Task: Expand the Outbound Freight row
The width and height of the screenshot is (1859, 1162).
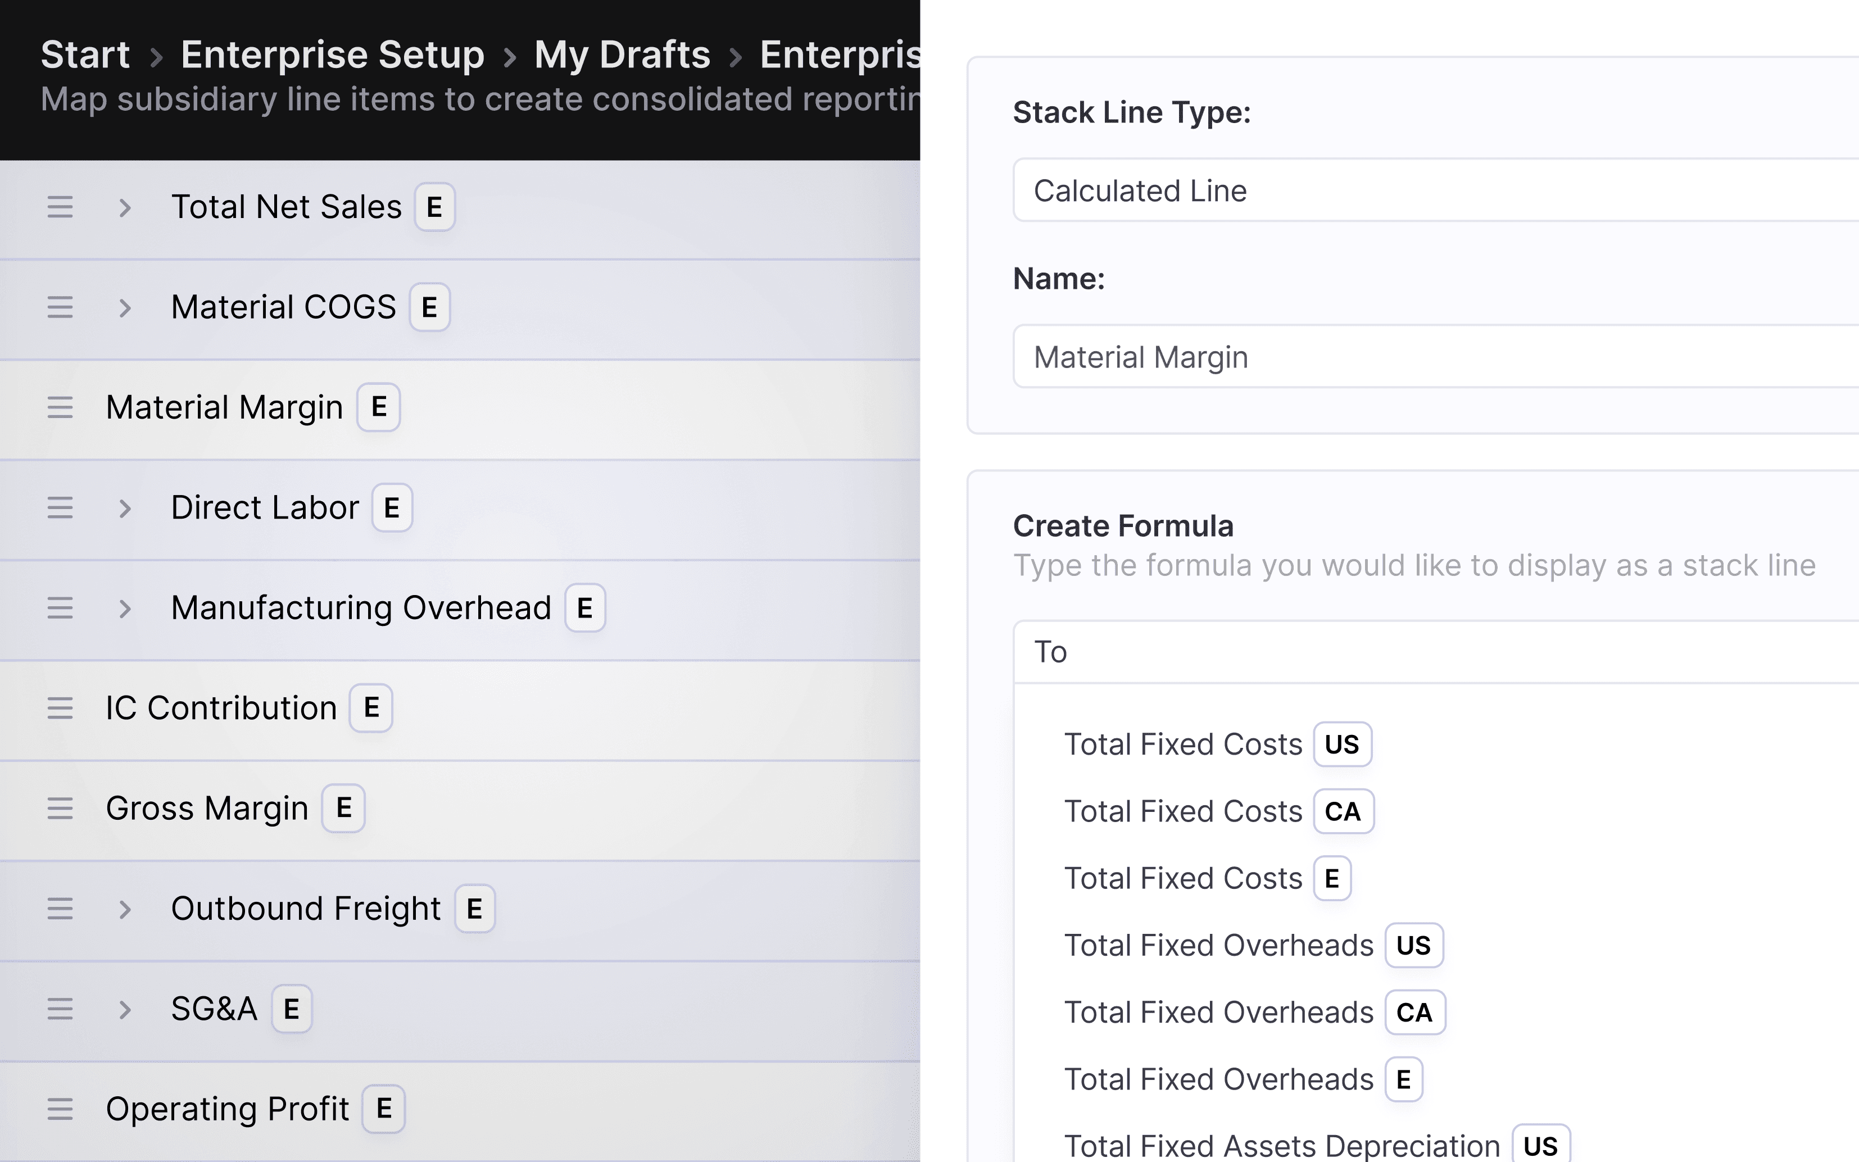Action: click(x=125, y=909)
